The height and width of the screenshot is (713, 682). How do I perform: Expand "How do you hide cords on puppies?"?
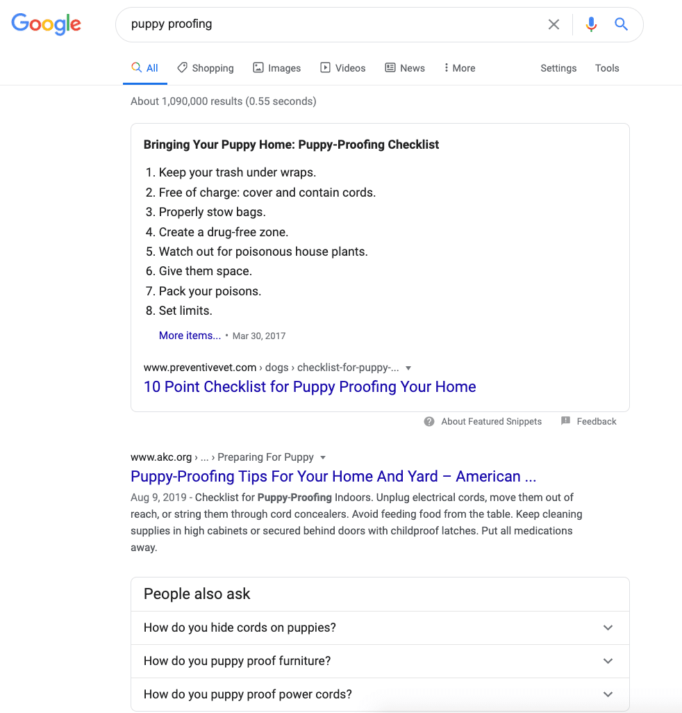click(380, 628)
